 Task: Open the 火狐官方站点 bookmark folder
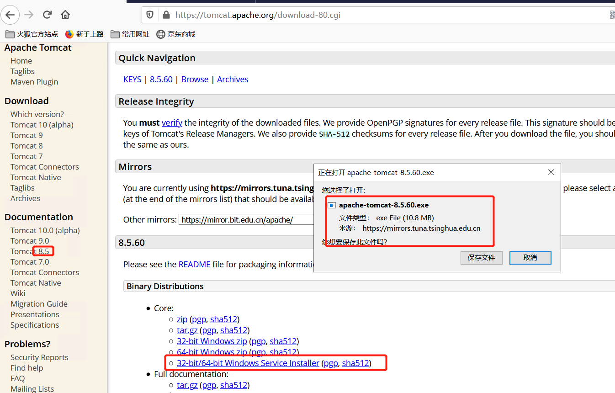click(32, 34)
